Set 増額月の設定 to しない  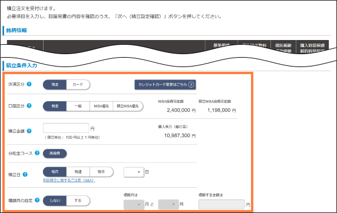point(55,201)
